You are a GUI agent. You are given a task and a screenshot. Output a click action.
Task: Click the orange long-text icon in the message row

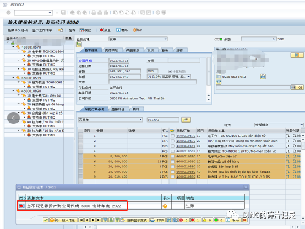click(x=165, y=206)
